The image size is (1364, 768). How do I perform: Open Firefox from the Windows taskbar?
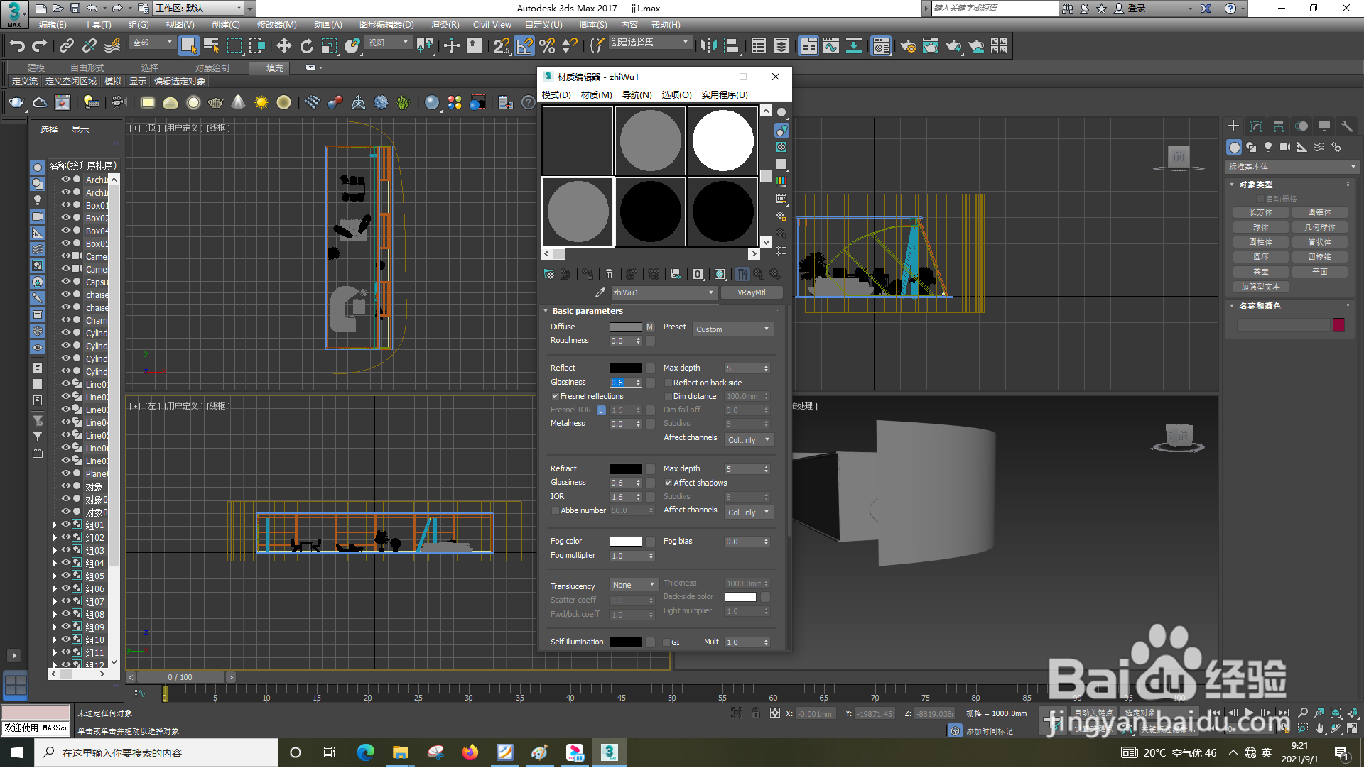click(470, 752)
